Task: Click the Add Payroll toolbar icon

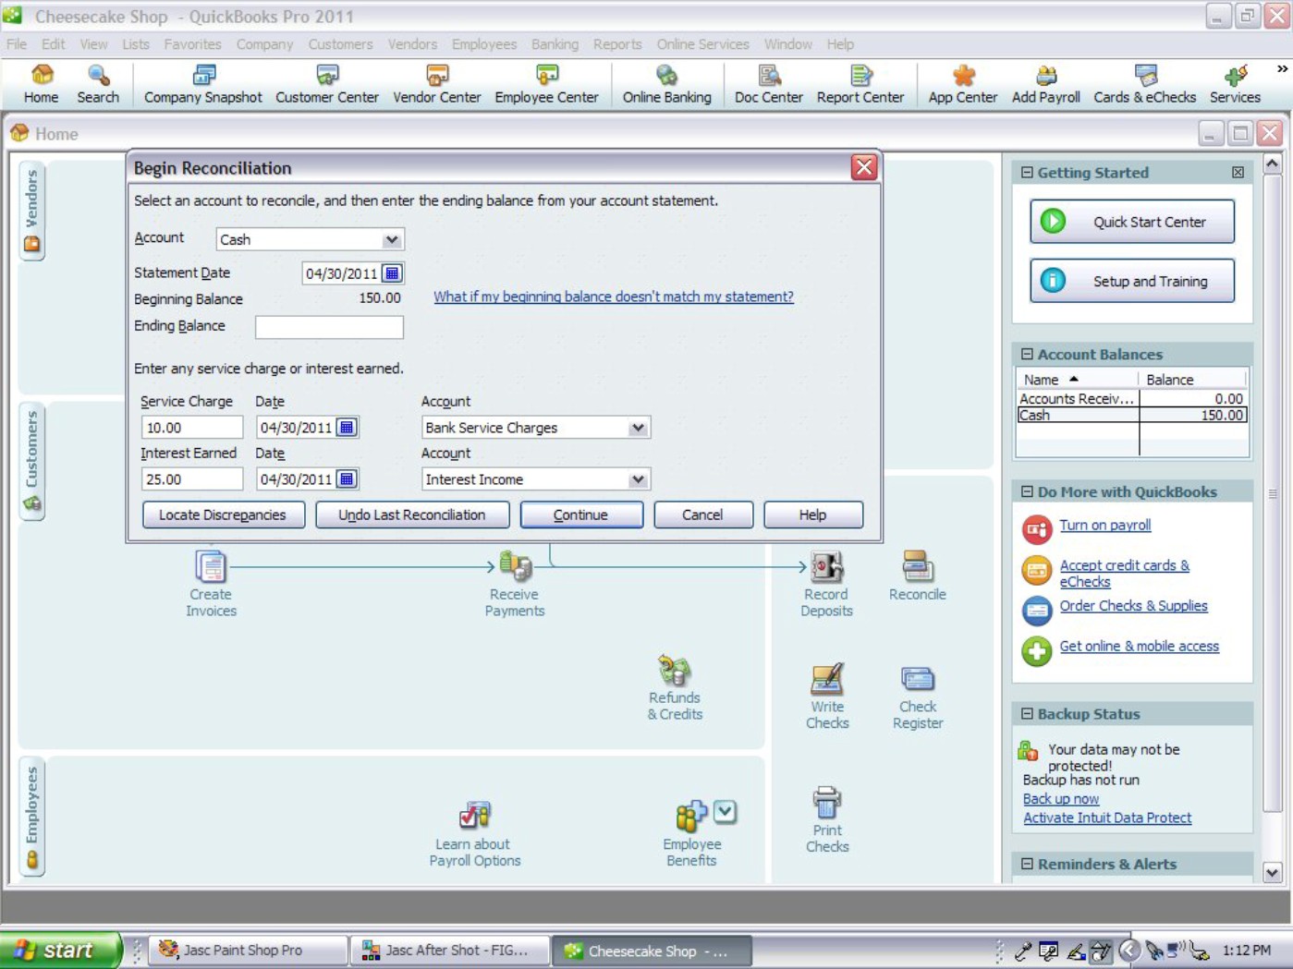Action: point(1046,84)
